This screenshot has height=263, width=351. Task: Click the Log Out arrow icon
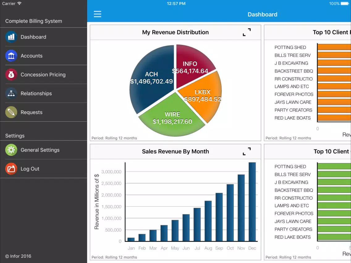coord(11,169)
